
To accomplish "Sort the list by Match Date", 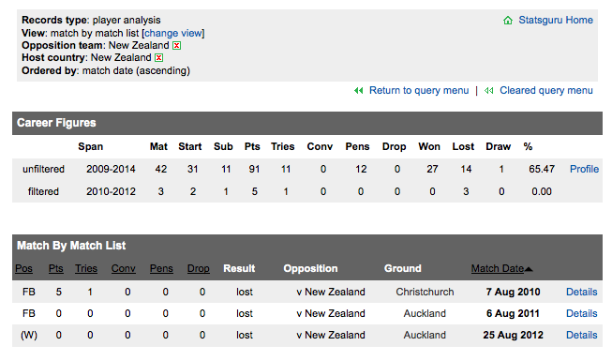I will (x=498, y=269).
